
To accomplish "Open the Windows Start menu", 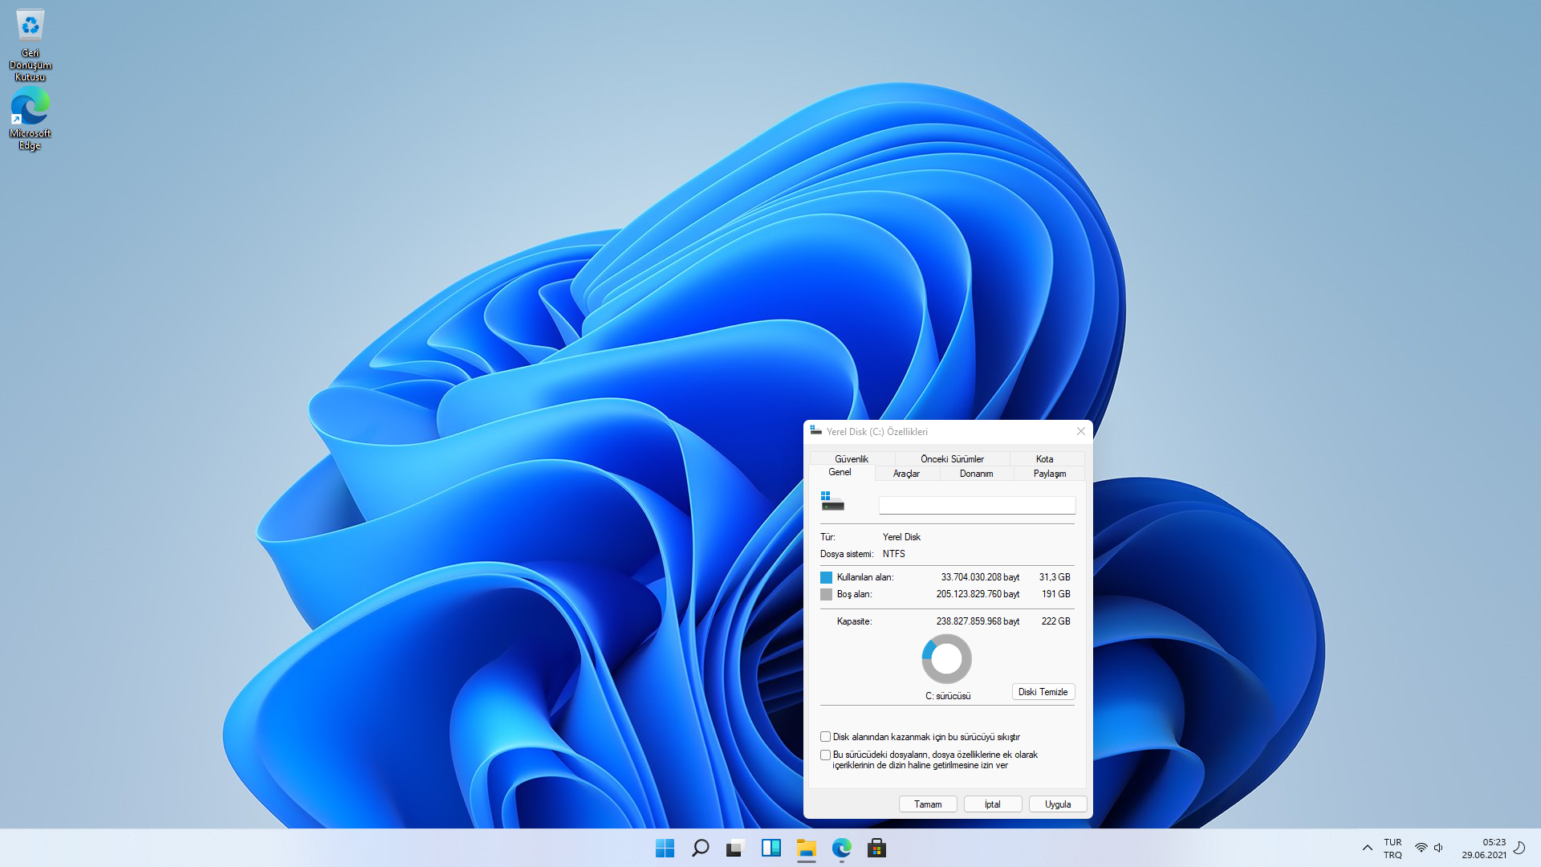I will (x=665, y=848).
